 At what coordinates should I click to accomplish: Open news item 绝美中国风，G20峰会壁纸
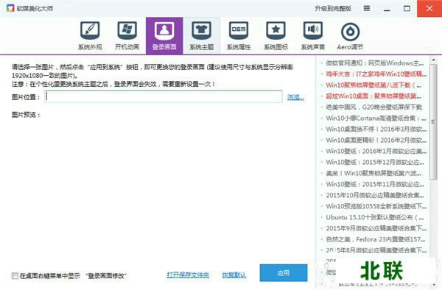(x=374, y=107)
